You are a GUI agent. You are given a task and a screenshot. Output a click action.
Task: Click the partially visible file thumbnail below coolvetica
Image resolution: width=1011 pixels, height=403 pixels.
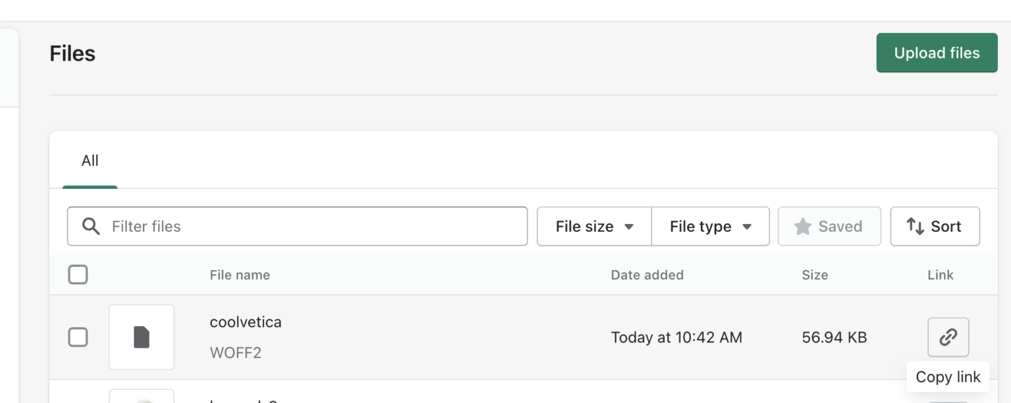pos(142,398)
